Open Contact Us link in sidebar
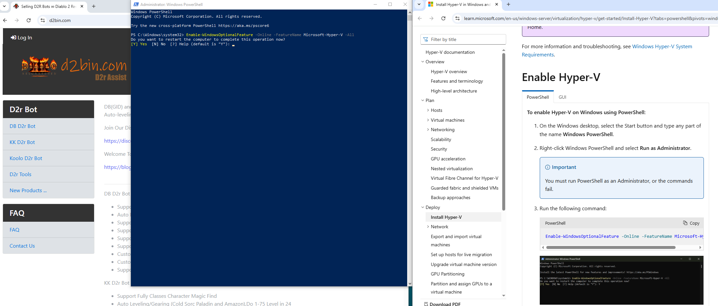Image resolution: width=718 pixels, height=306 pixels. [22, 246]
